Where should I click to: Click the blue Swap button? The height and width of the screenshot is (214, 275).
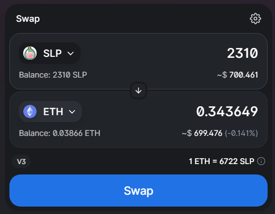[x=138, y=190]
